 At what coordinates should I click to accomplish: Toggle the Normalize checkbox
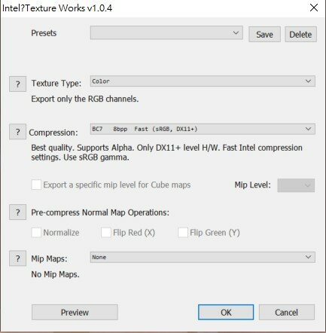36,233
